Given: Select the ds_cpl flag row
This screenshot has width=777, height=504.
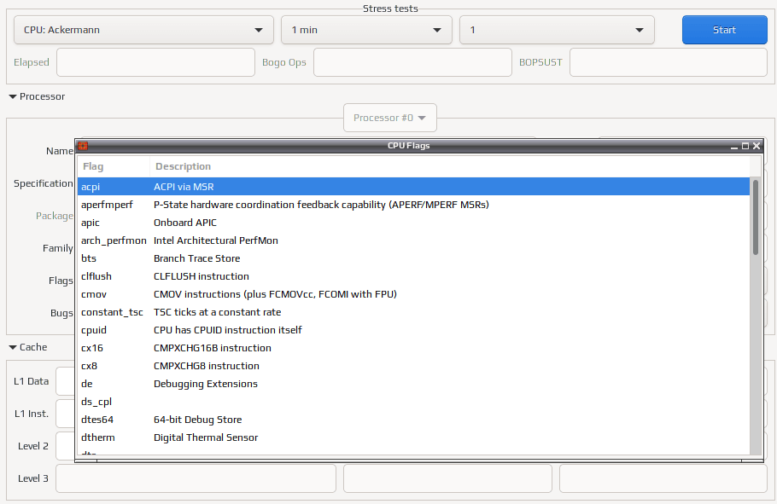Looking at the screenshot, I should pos(413,402).
